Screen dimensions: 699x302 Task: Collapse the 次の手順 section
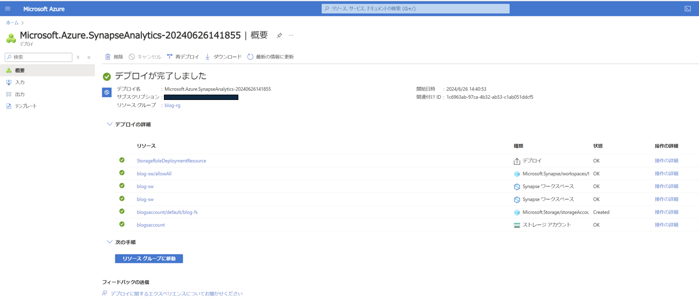109,242
